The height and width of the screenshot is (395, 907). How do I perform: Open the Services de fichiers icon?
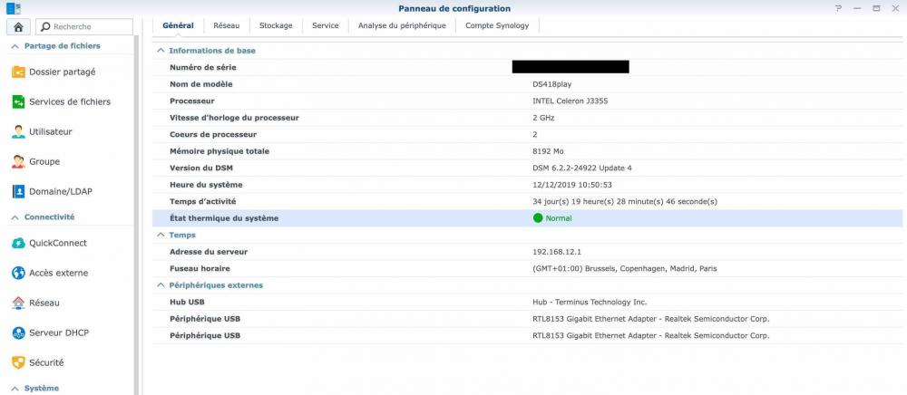coord(18,101)
